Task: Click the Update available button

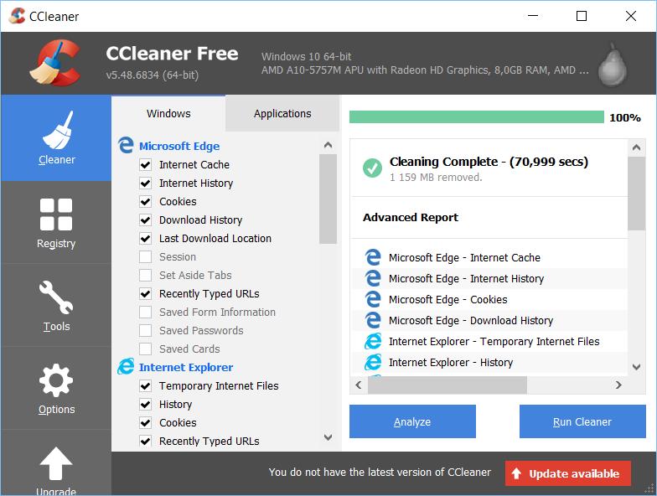Action: (568, 473)
